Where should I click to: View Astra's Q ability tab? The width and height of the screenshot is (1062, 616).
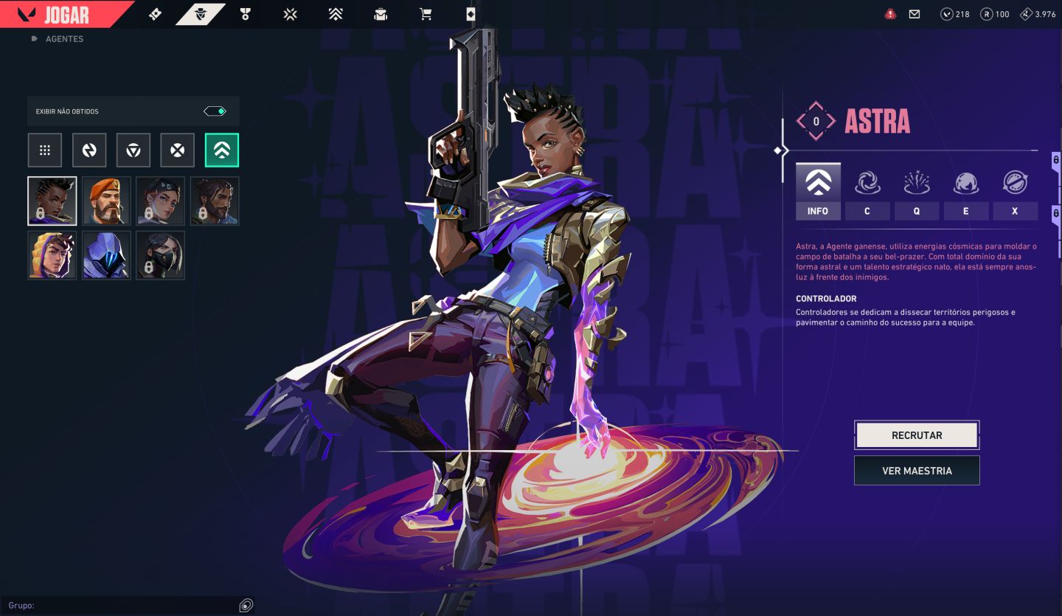(917, 192)
